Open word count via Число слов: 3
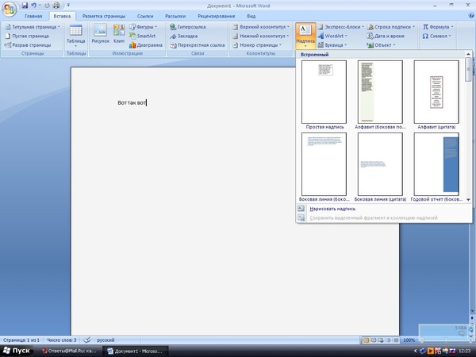Image resolution: width=476 pixels, height=357 pixels. [62, 340]
